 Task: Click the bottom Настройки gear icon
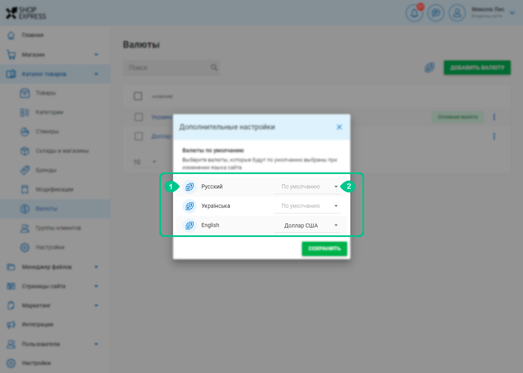11,363
